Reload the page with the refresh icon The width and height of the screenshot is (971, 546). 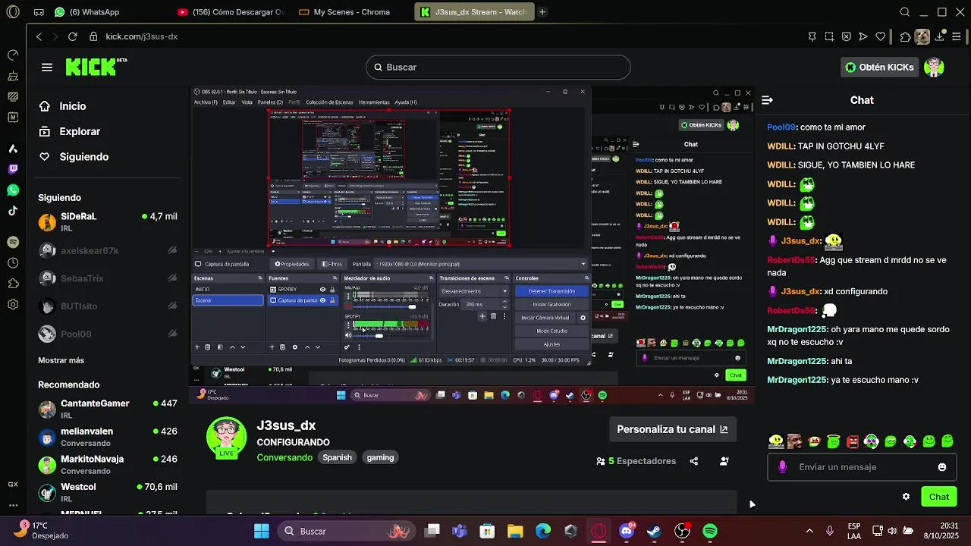[73, 36]
